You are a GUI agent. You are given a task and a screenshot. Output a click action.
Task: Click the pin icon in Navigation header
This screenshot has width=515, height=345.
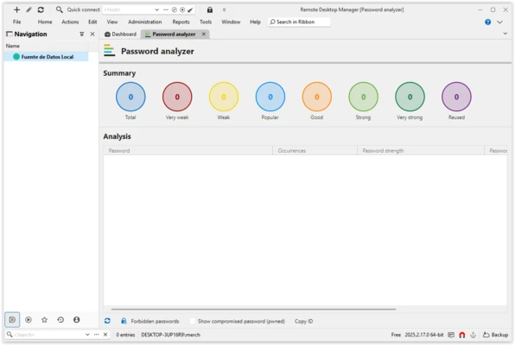click(x=82, y=34)
